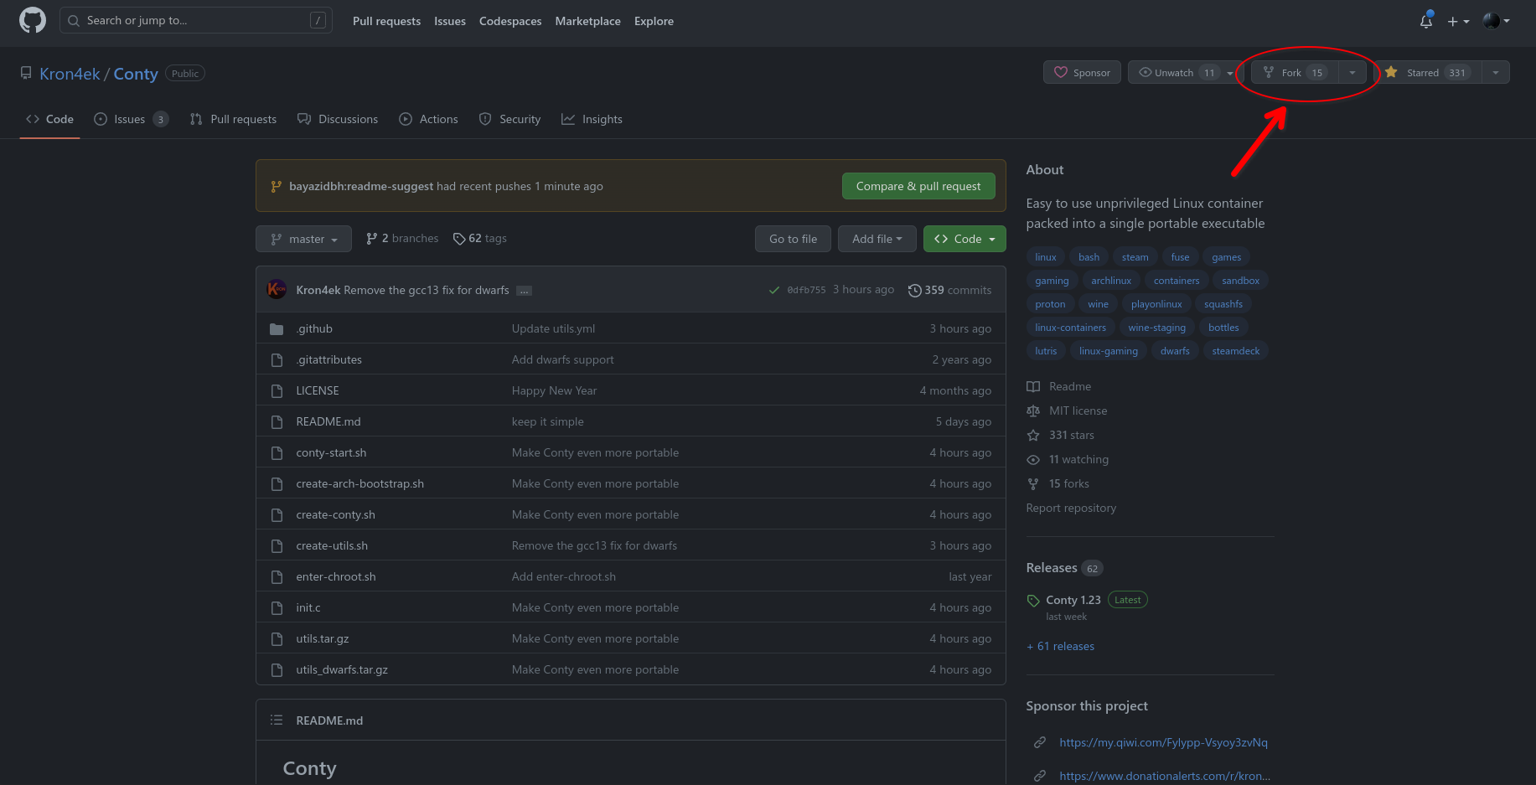Open the user avatar menu
This screenshot has width=1536, height=785.
click(1496, 21)
